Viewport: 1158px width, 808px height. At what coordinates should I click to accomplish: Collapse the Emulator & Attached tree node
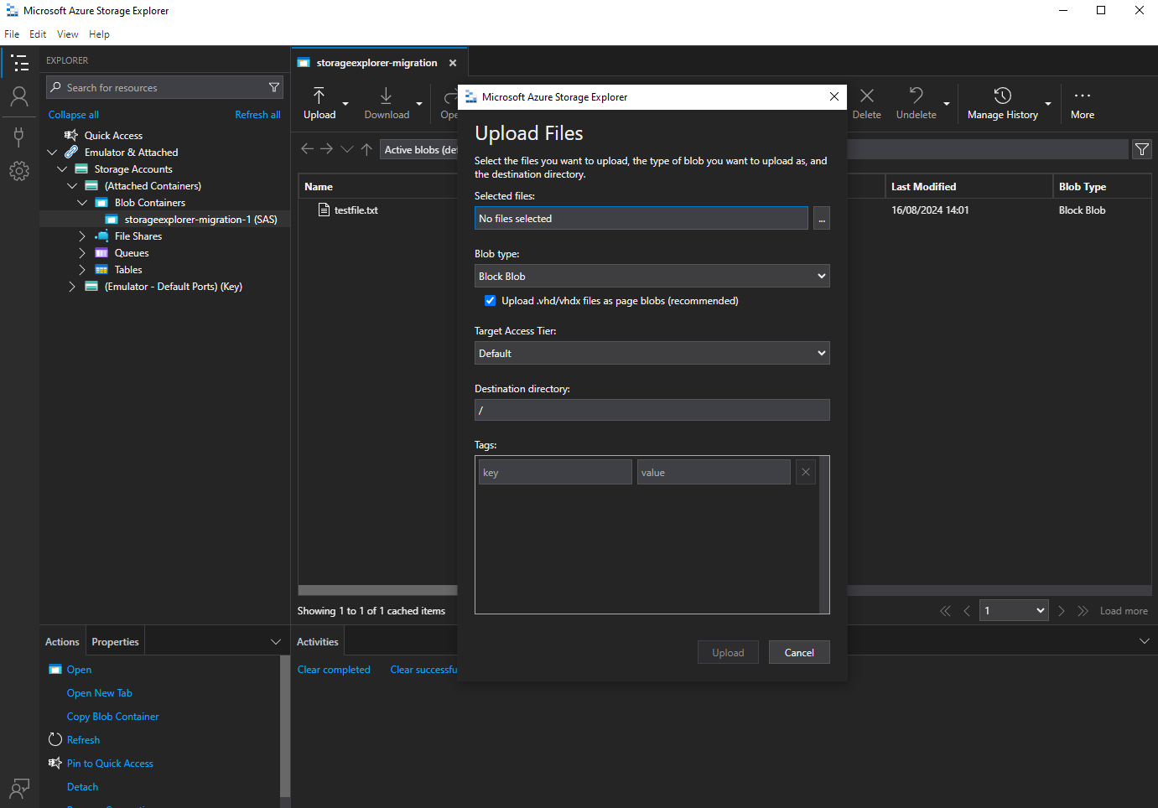click(52, 153)
